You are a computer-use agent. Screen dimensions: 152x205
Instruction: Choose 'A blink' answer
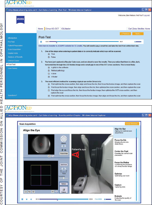point(49,74)
